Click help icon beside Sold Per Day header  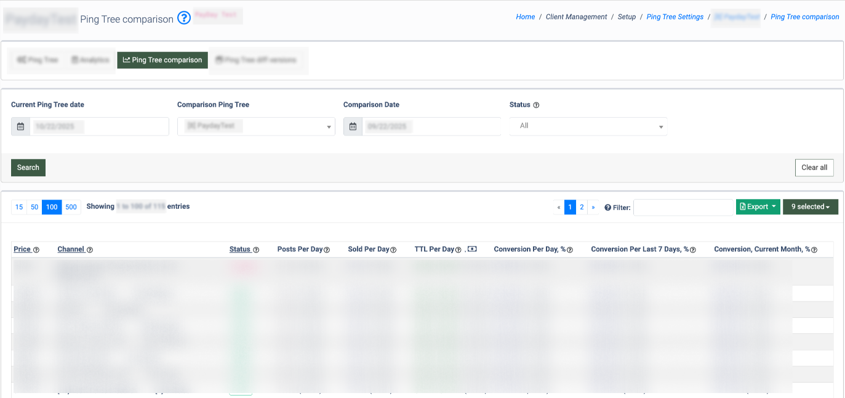pos(393,250)
